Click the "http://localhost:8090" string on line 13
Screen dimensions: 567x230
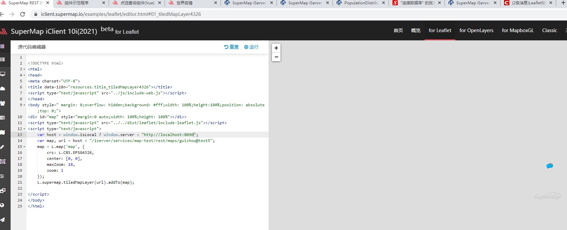tap(169, 135)
